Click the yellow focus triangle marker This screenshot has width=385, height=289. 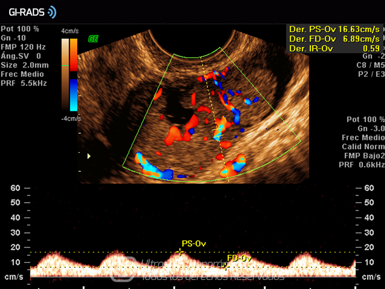[88, 156]
